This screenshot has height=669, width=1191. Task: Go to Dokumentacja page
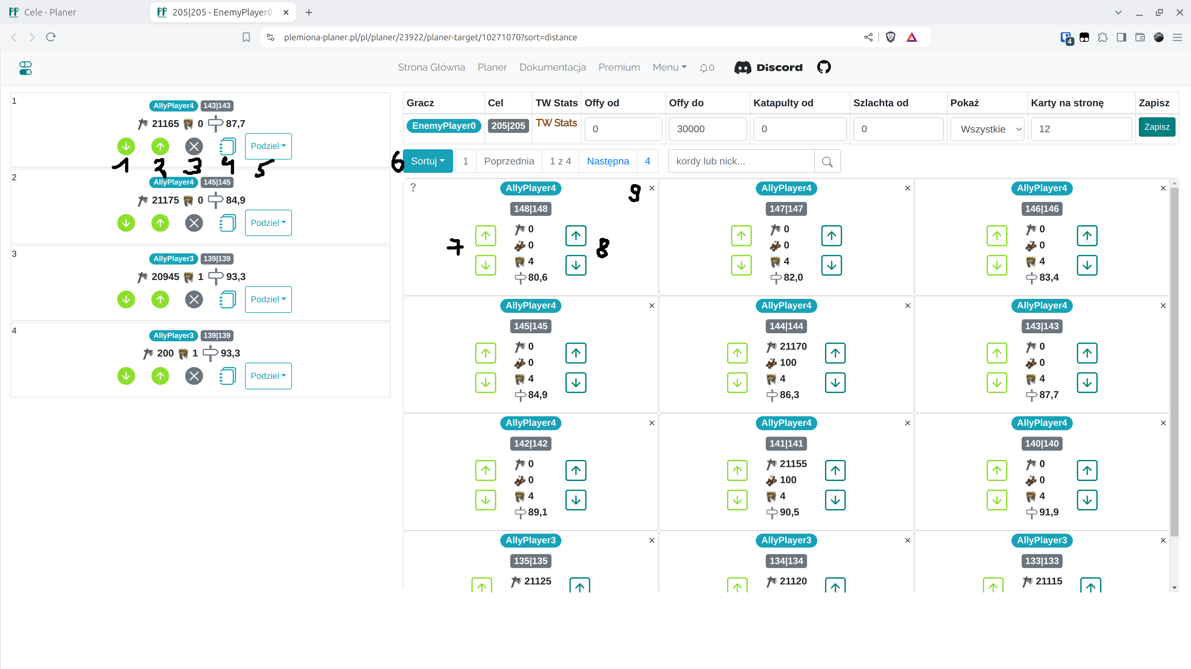coord(552,68)
